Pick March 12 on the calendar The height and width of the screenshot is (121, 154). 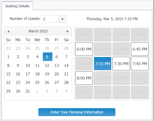click(x=47, y=65)
